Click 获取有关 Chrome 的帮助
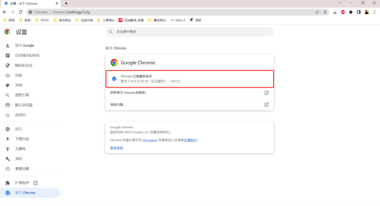 [x=128, y=92]
